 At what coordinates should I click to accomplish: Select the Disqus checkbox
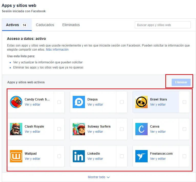tap(122, 102)
